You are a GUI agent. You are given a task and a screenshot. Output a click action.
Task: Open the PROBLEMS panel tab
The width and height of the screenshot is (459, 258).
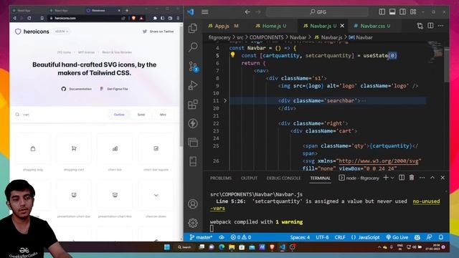[x=221, y=178]
